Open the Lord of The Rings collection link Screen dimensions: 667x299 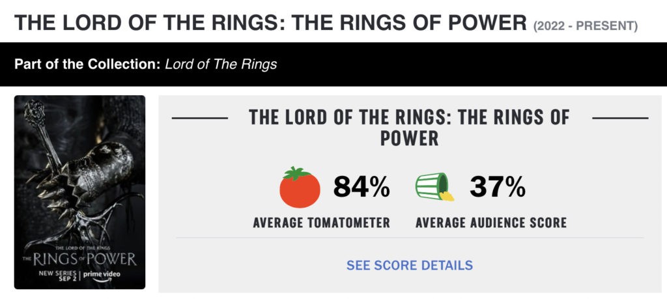(221, 64)
